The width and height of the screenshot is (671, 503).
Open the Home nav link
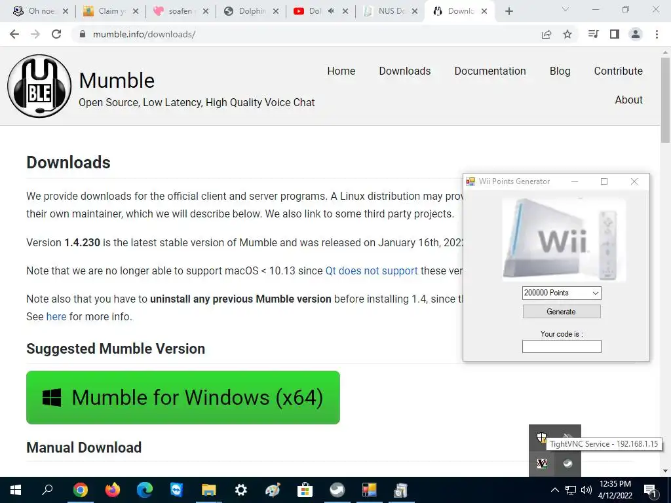tap(341, 71)
